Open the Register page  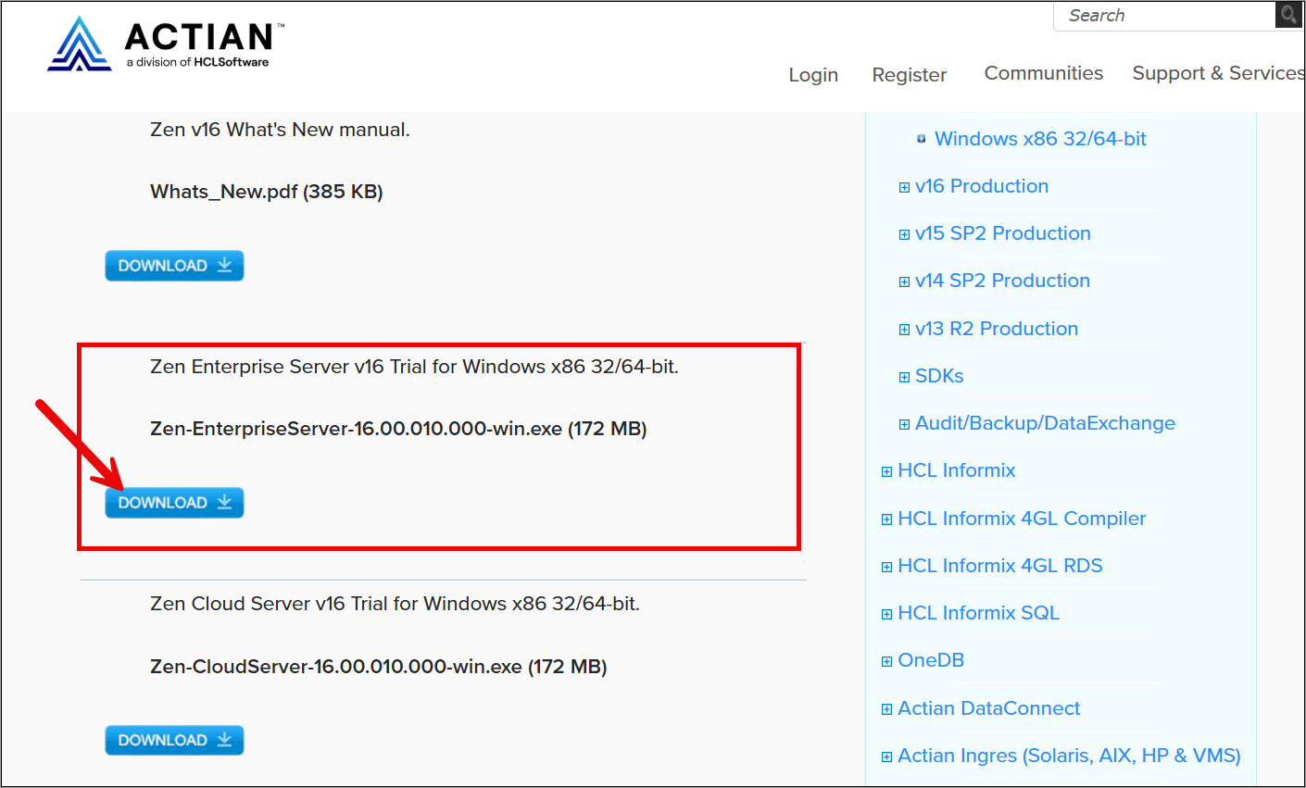(910, 75)
